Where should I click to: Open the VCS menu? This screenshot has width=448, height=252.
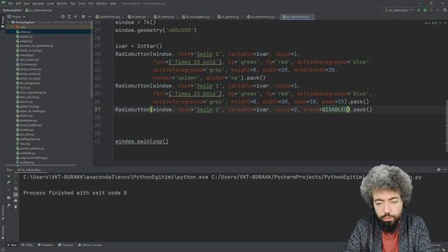[91, 3]
